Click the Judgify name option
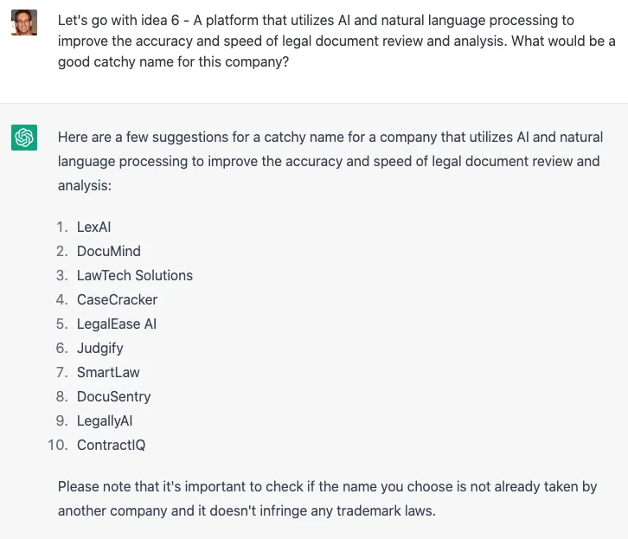Viewport: 628px width, 539px height. (x=99, y=348)
